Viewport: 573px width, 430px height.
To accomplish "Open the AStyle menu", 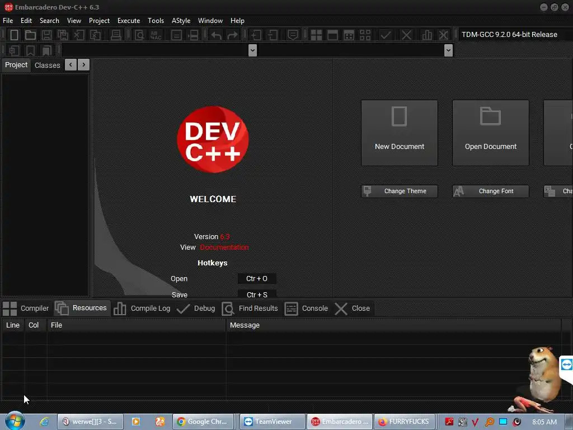I will click(181, 21).
